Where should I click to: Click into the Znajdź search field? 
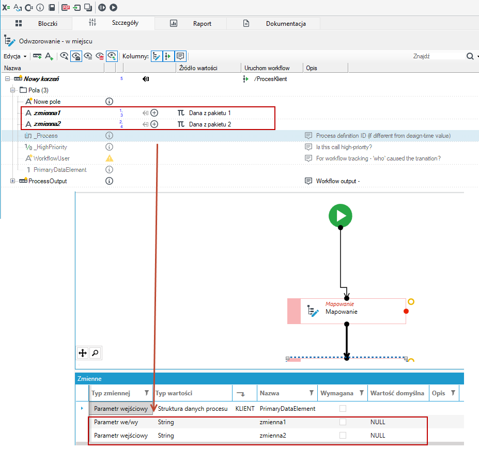tap(438, 56)
